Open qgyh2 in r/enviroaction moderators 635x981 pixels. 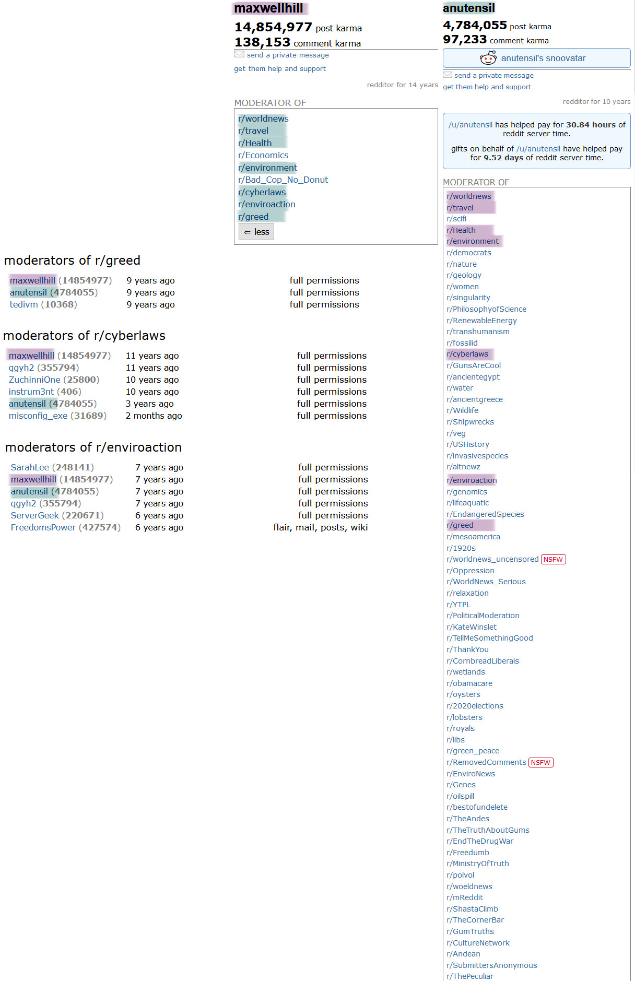(23, 503)
